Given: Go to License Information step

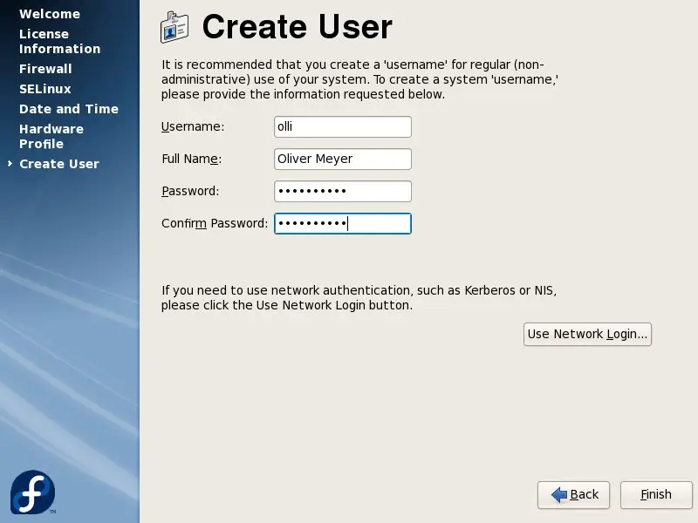Looking at the screenshot, I should (59, 41).
